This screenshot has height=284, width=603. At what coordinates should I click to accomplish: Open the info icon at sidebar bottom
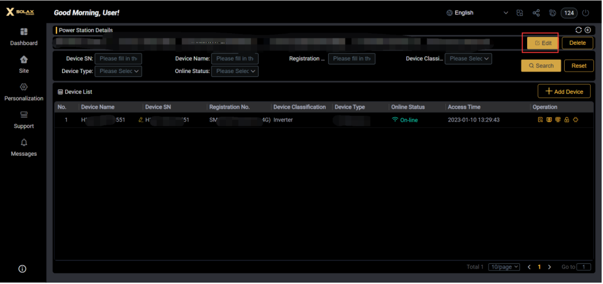[x=22, y=269]
